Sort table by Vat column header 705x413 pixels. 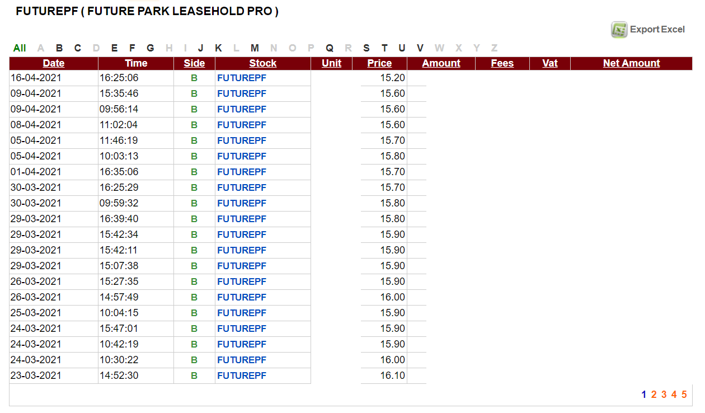(x=550, y=63)
